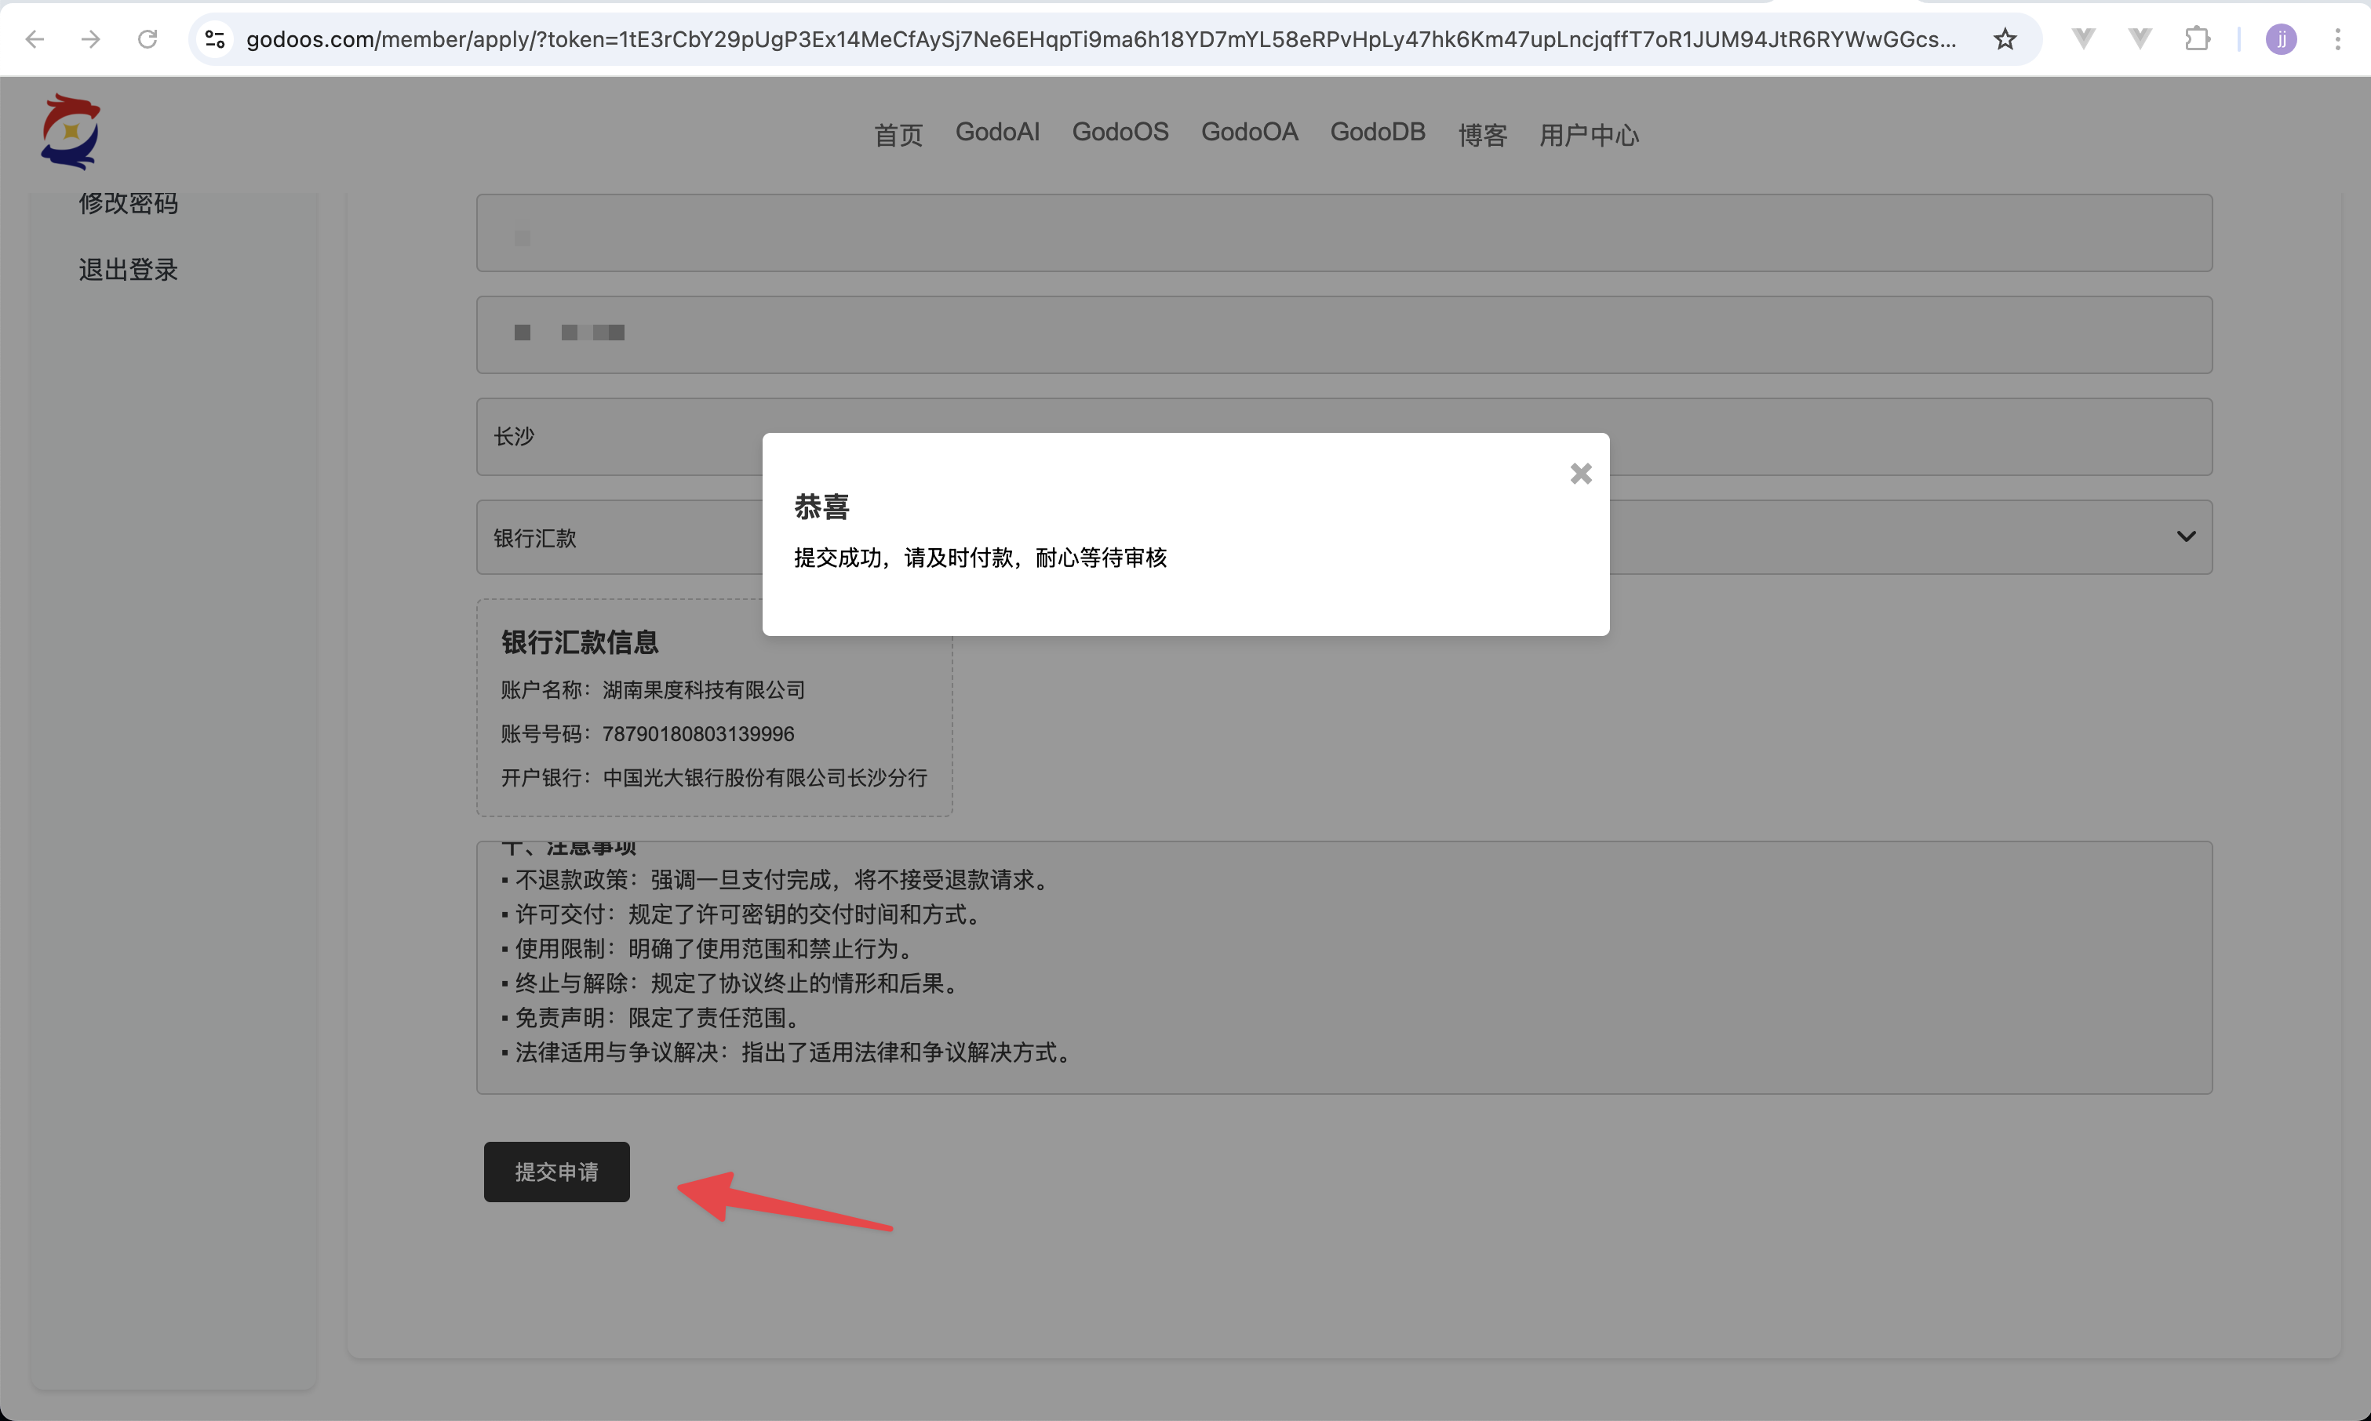Image resolution: width=2371 pixels, height=1421 pixels.
Task: Click the first blurred input field
Action: tap(1344, 233)
